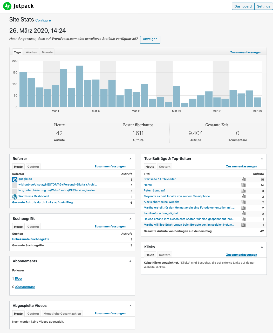Open stats chart icon for Home row
The image size is (273, 333).
pos(243,185)
